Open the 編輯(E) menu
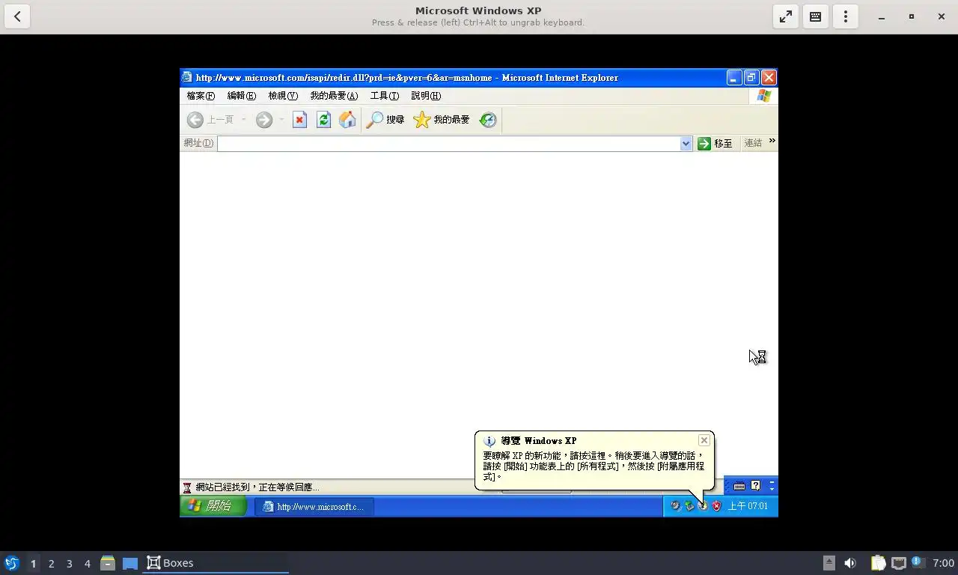The height and width of the screenshot is (575, 958). pos(241,96)
